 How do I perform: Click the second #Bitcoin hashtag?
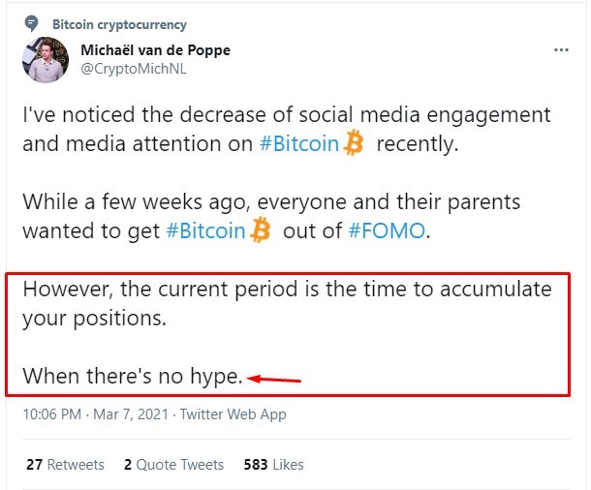205,230
